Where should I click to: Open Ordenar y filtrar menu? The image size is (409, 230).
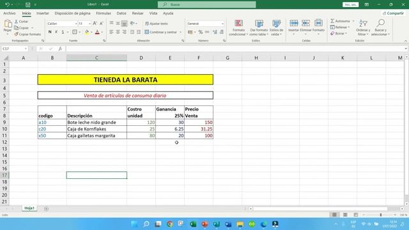(x=363, y=27)
